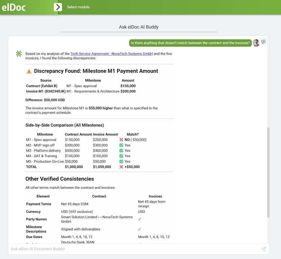Click the $1,050,000 invoice total
Screen dimensions: 281x259
pyautogui.click(x=102, y=167)
